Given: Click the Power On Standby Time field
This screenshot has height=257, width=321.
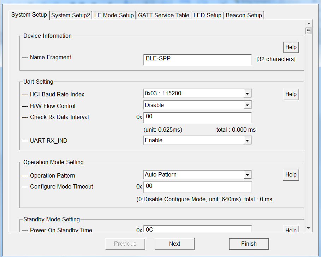Looking at the screenshot, I should (x=197, y=230).
